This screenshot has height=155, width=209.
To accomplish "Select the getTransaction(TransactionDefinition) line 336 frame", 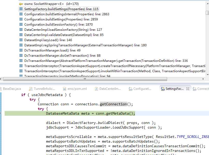I will 106,61.
